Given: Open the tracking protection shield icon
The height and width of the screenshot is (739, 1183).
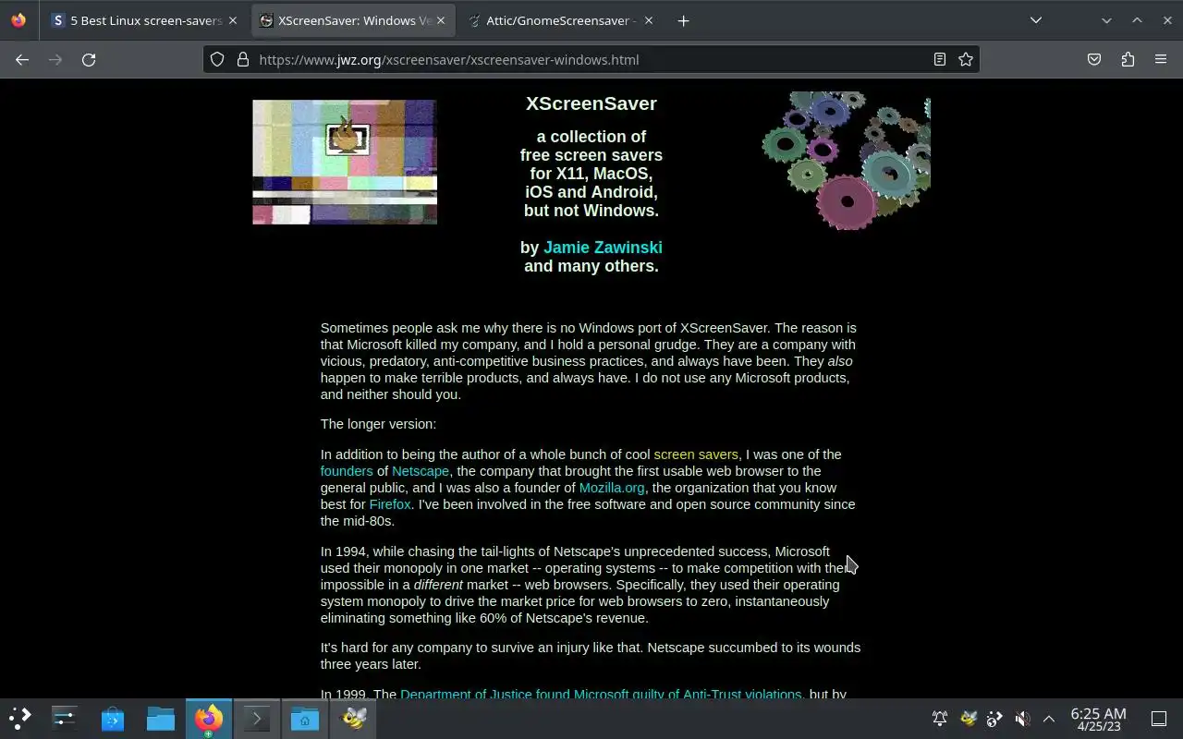Looking at the screenshot, I should [217, 59].
